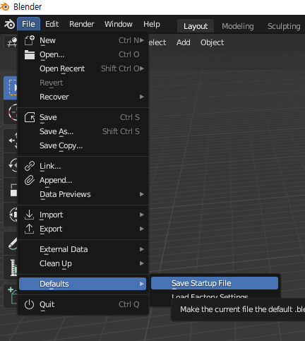Screen dimensions: 305x341
Task: Click the Ctrl Q shortcut text
Action: click(129, 304)
